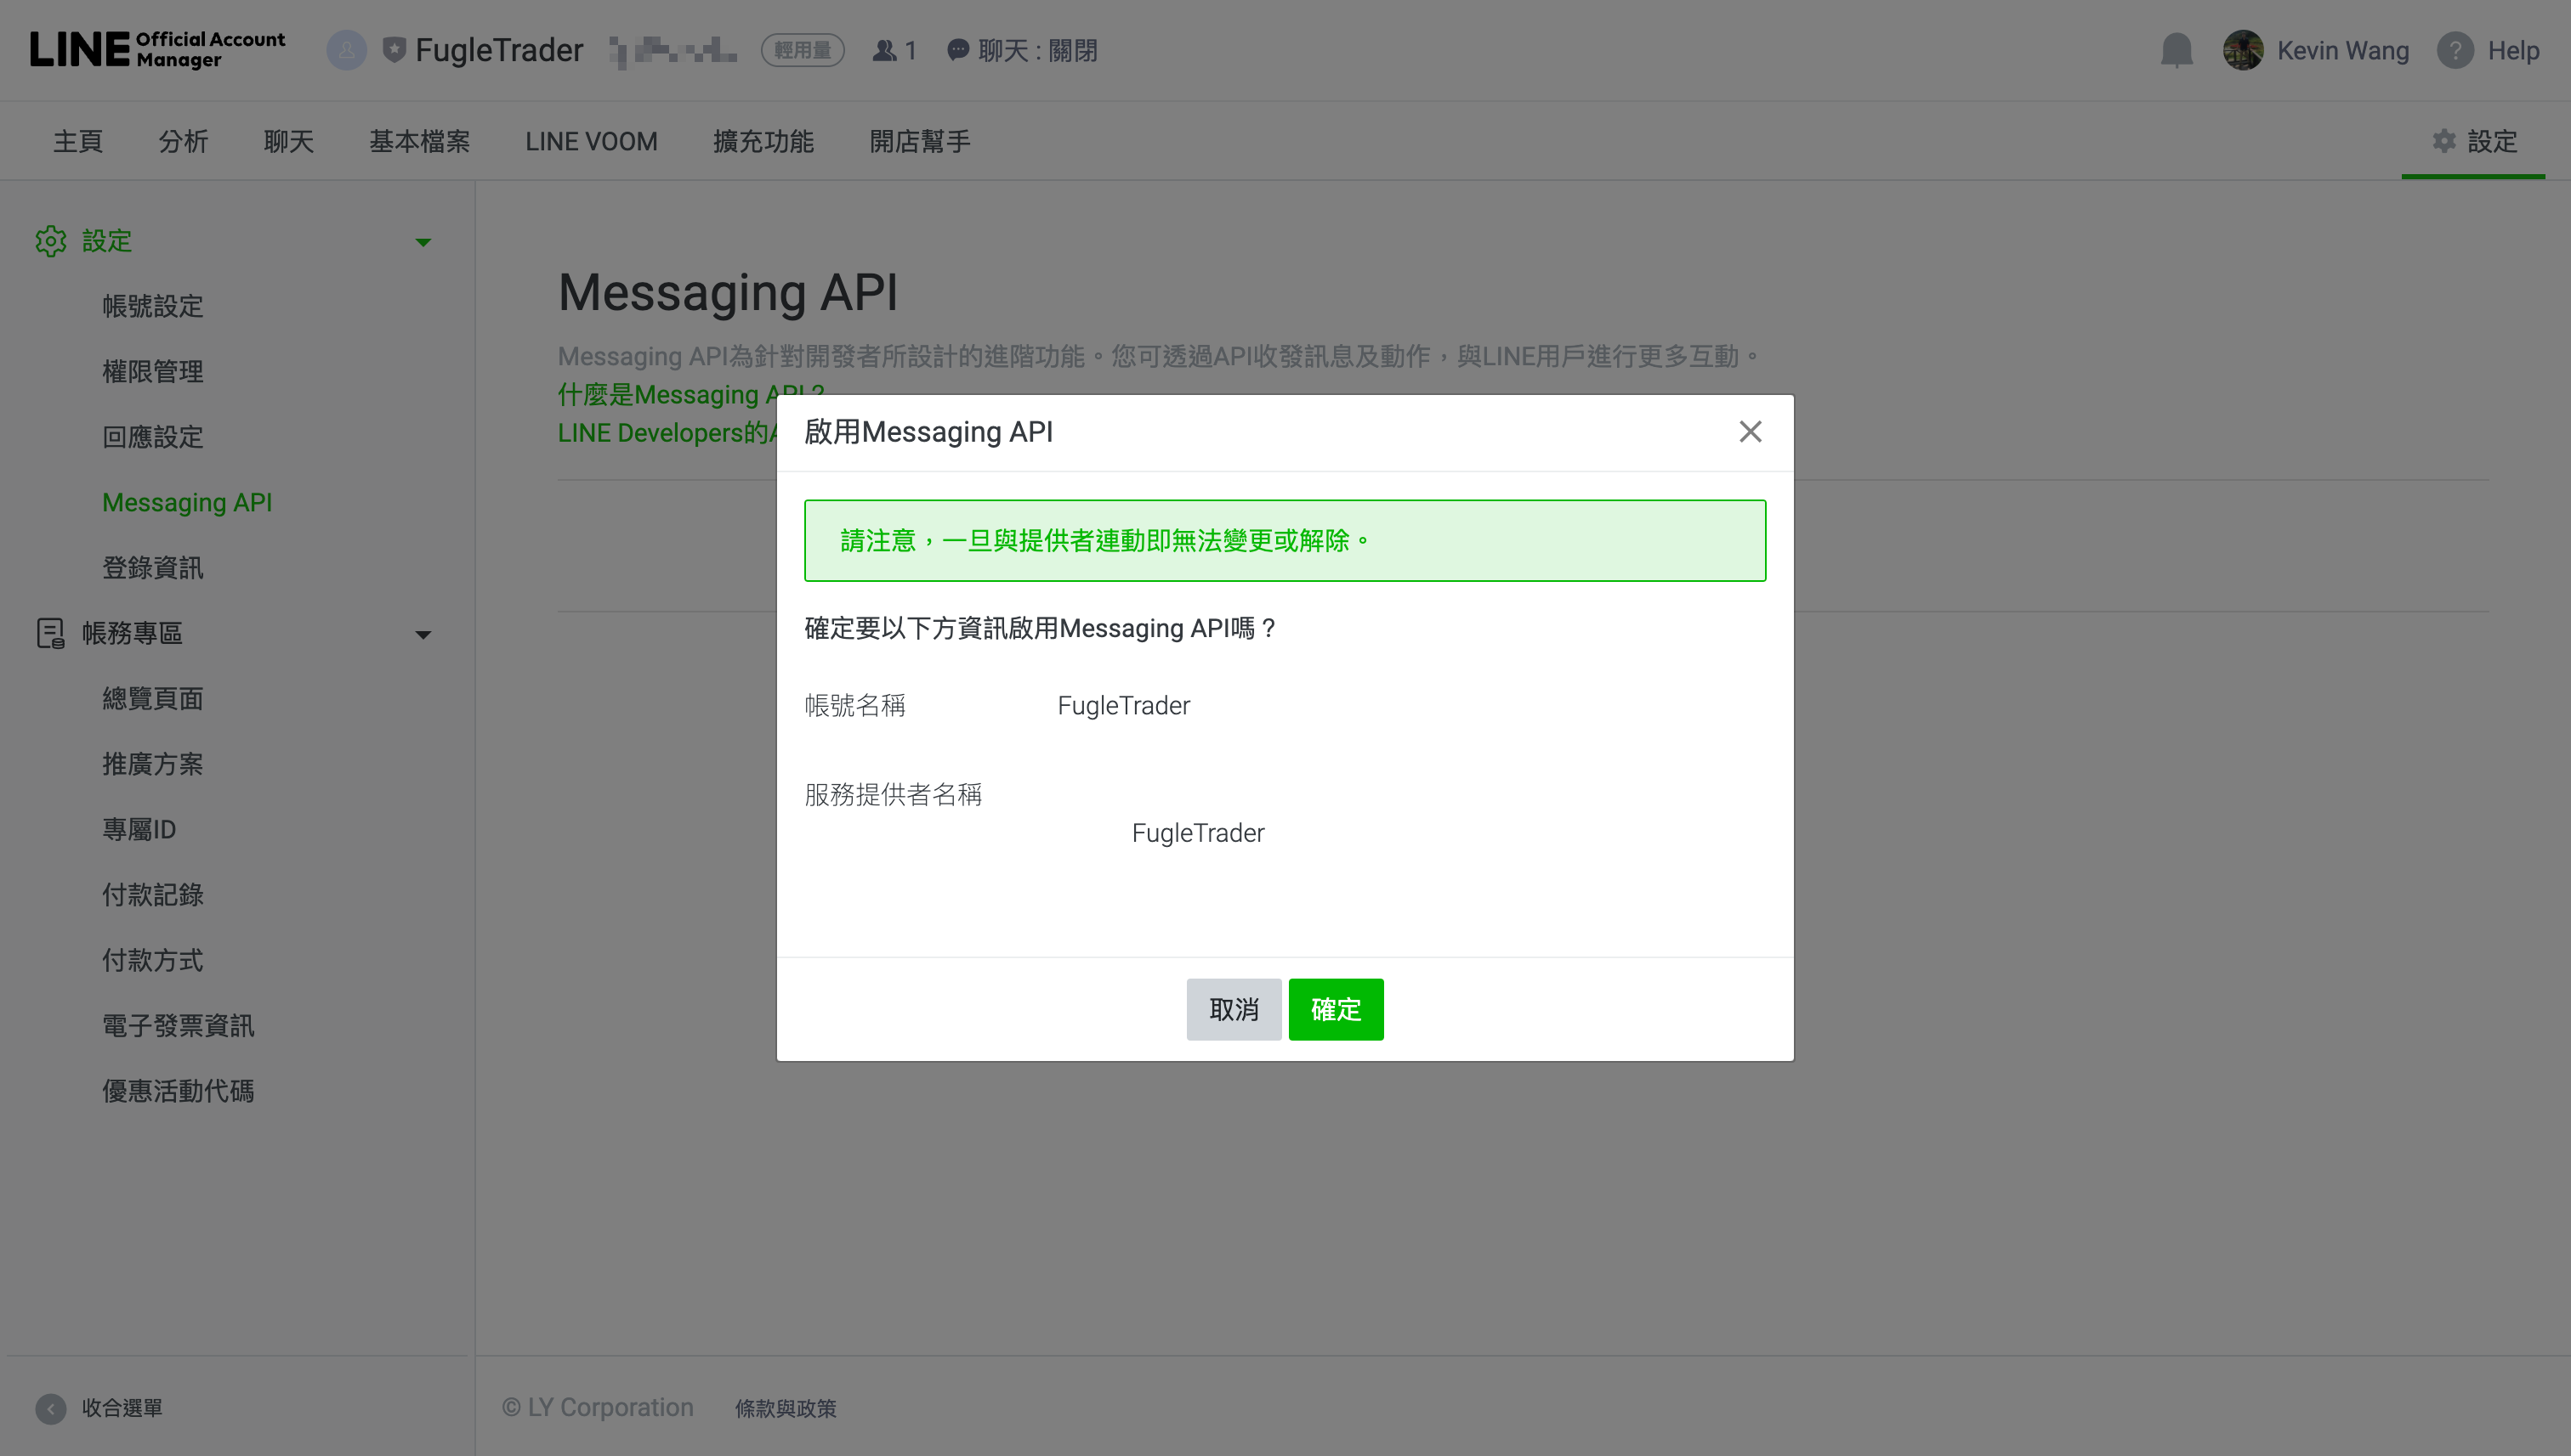Click the 收合選單 label
This screenshot has width=2571, height=1456.
point(122,1408)
